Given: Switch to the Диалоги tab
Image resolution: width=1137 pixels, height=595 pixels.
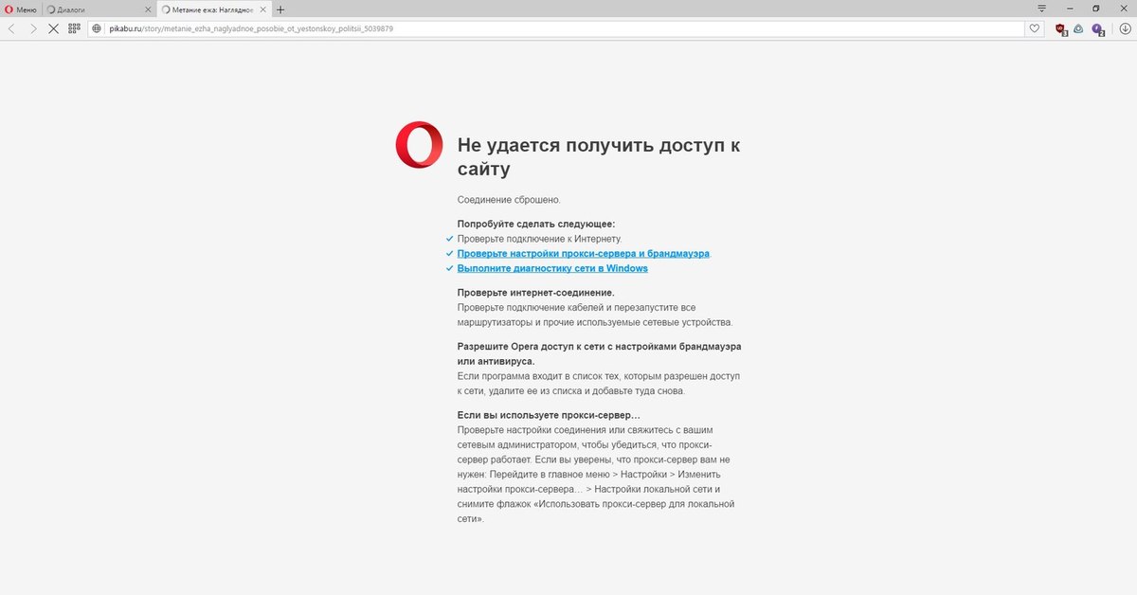Looking at the screenshot, I should 99,9.
